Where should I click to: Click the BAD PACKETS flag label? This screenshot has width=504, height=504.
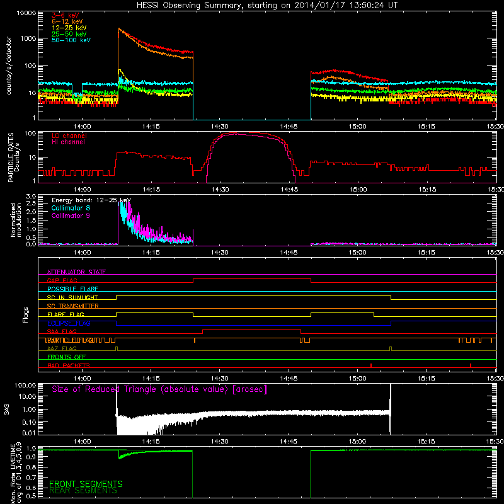69,365
